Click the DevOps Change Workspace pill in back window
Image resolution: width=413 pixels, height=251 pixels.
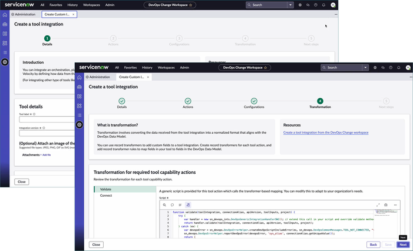pyautogui.click(x=170, y=5)
